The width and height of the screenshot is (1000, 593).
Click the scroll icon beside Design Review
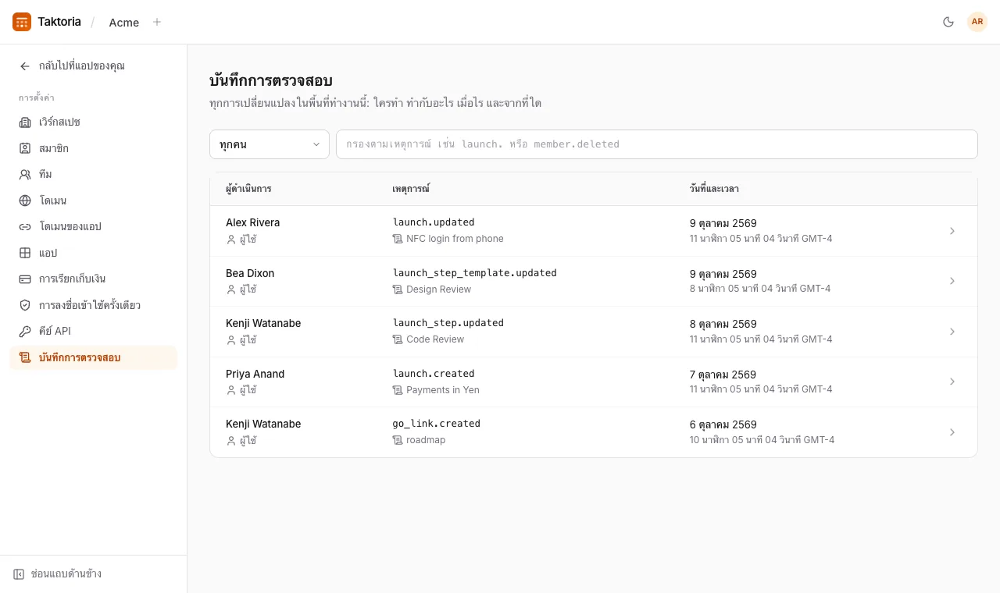point(398,289)
